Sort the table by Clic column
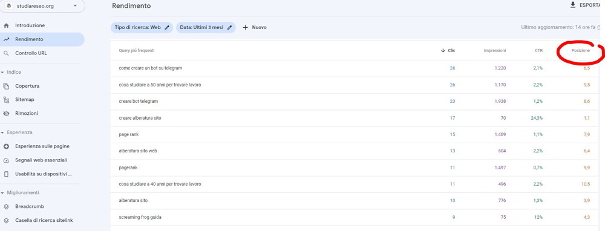This screenshot has width=605, height=231. [x=448, y=51]
